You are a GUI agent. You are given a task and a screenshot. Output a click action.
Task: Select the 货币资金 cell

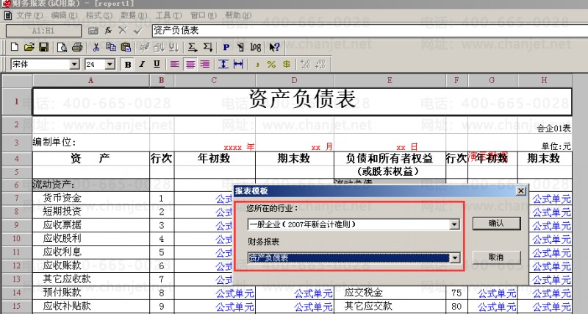click(x=91, y=198)
